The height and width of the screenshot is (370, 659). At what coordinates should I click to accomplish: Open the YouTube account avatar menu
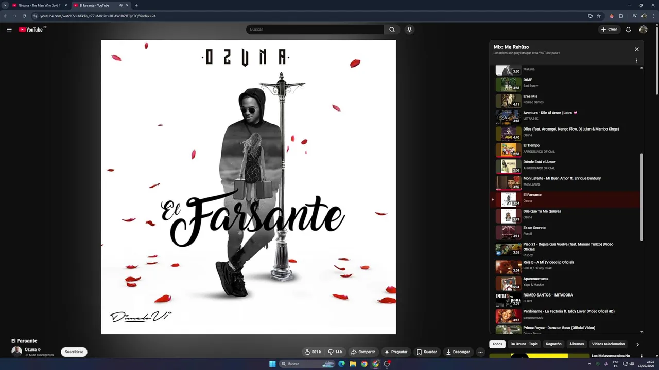[x=643, y=29]
